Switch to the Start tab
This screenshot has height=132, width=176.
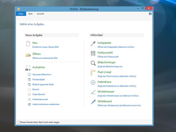click(30, 14)
